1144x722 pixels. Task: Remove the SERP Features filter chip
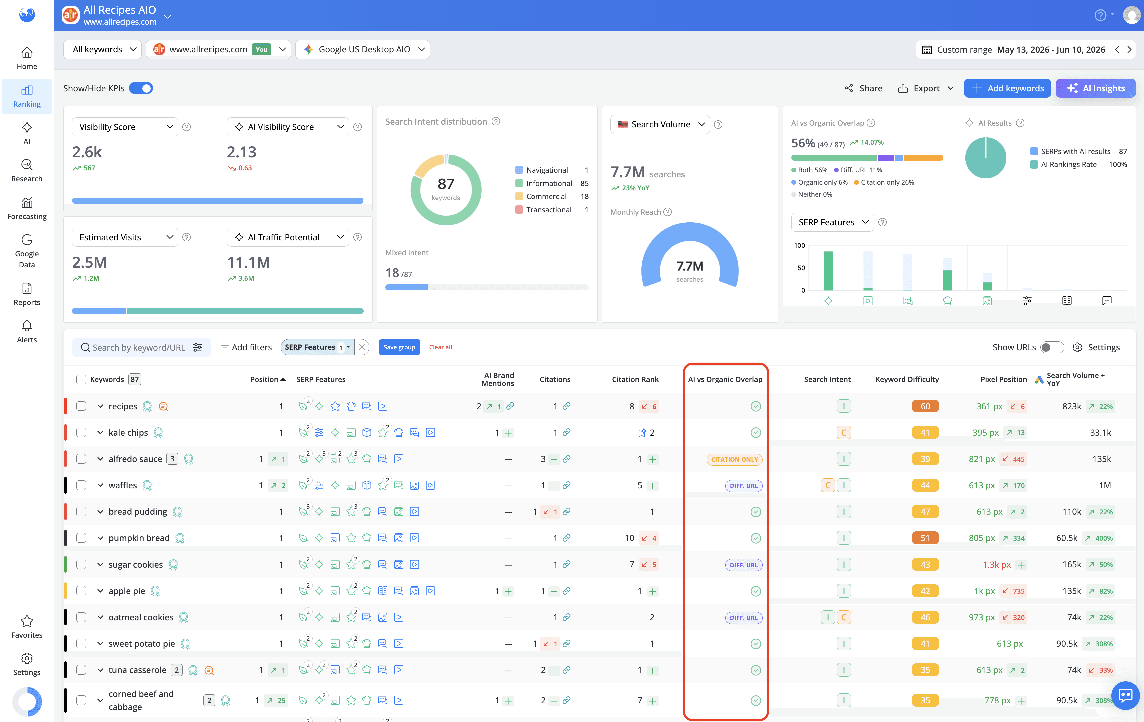click(x=362, y=347)
